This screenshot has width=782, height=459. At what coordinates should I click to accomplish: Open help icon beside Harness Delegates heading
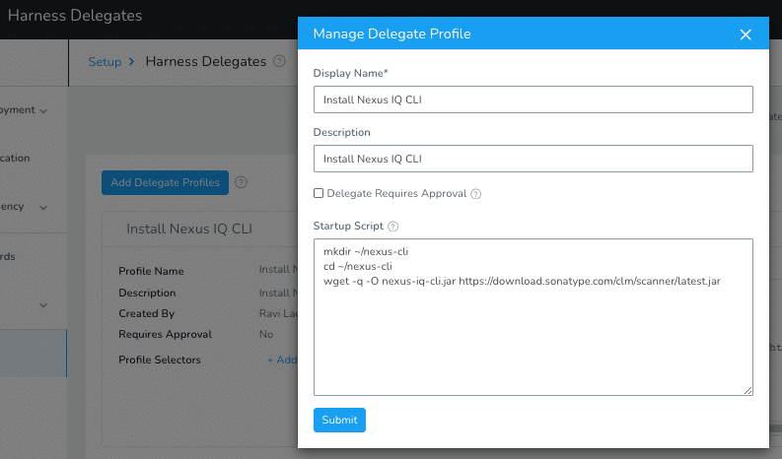coord(280,61)
